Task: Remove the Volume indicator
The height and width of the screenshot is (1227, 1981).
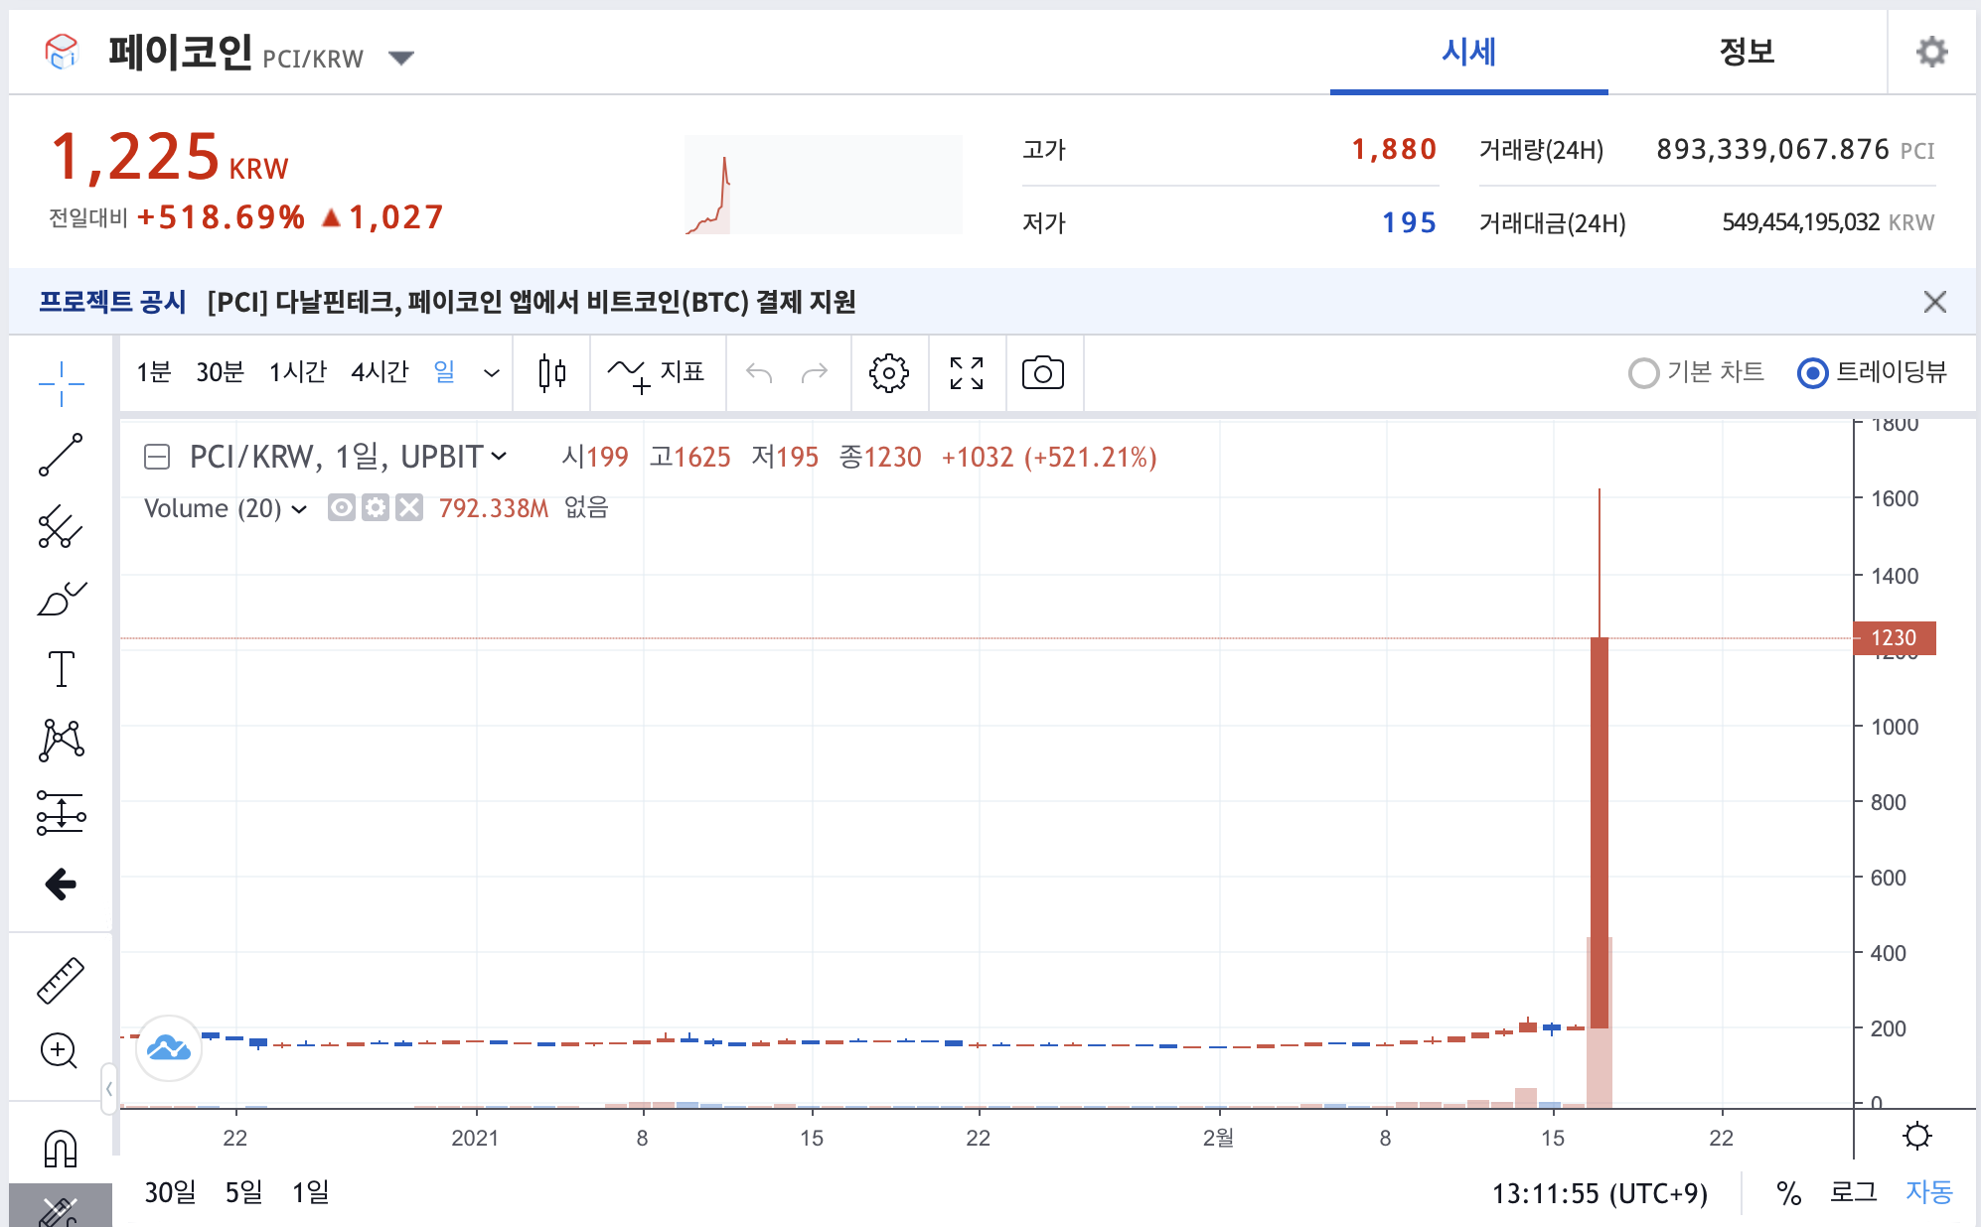Action: coord(409,508)
